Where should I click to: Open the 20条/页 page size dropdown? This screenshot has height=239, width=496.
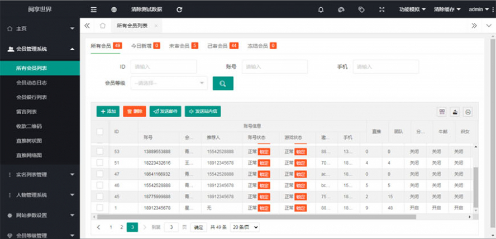pyautogui.click(x=245, y=227)
